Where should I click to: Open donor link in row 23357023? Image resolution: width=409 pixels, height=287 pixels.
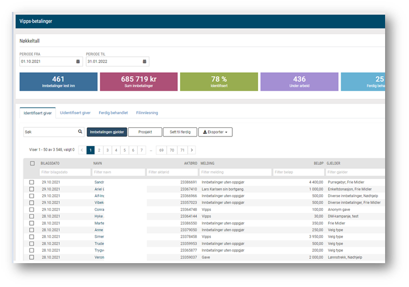99,203
